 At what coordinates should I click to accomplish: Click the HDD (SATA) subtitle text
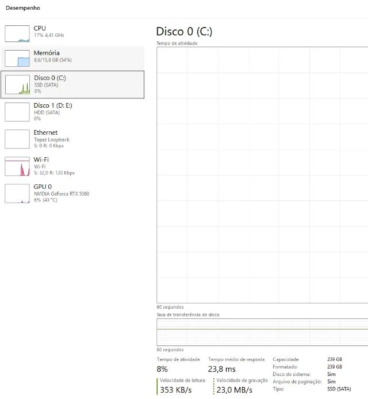[47, 112]
